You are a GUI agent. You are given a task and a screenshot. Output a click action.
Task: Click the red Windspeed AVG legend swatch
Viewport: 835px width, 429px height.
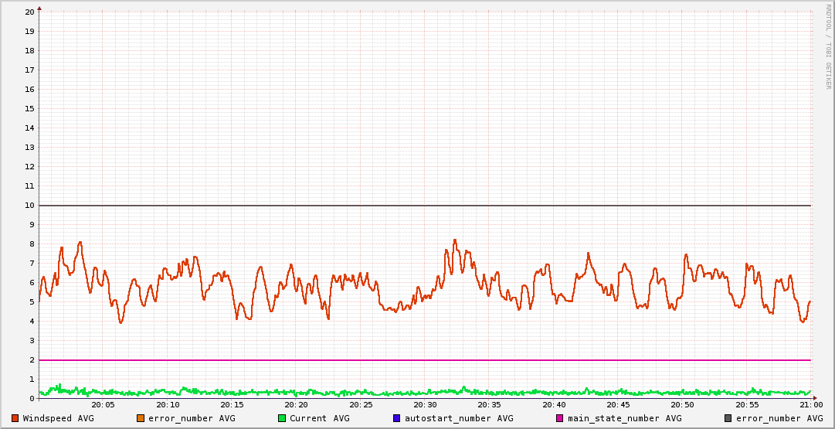15,418
